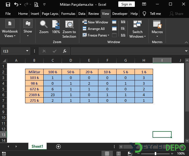Expand the formula bar chevron
The height and width of the screenshot is (156, 189).
(186, 51)
